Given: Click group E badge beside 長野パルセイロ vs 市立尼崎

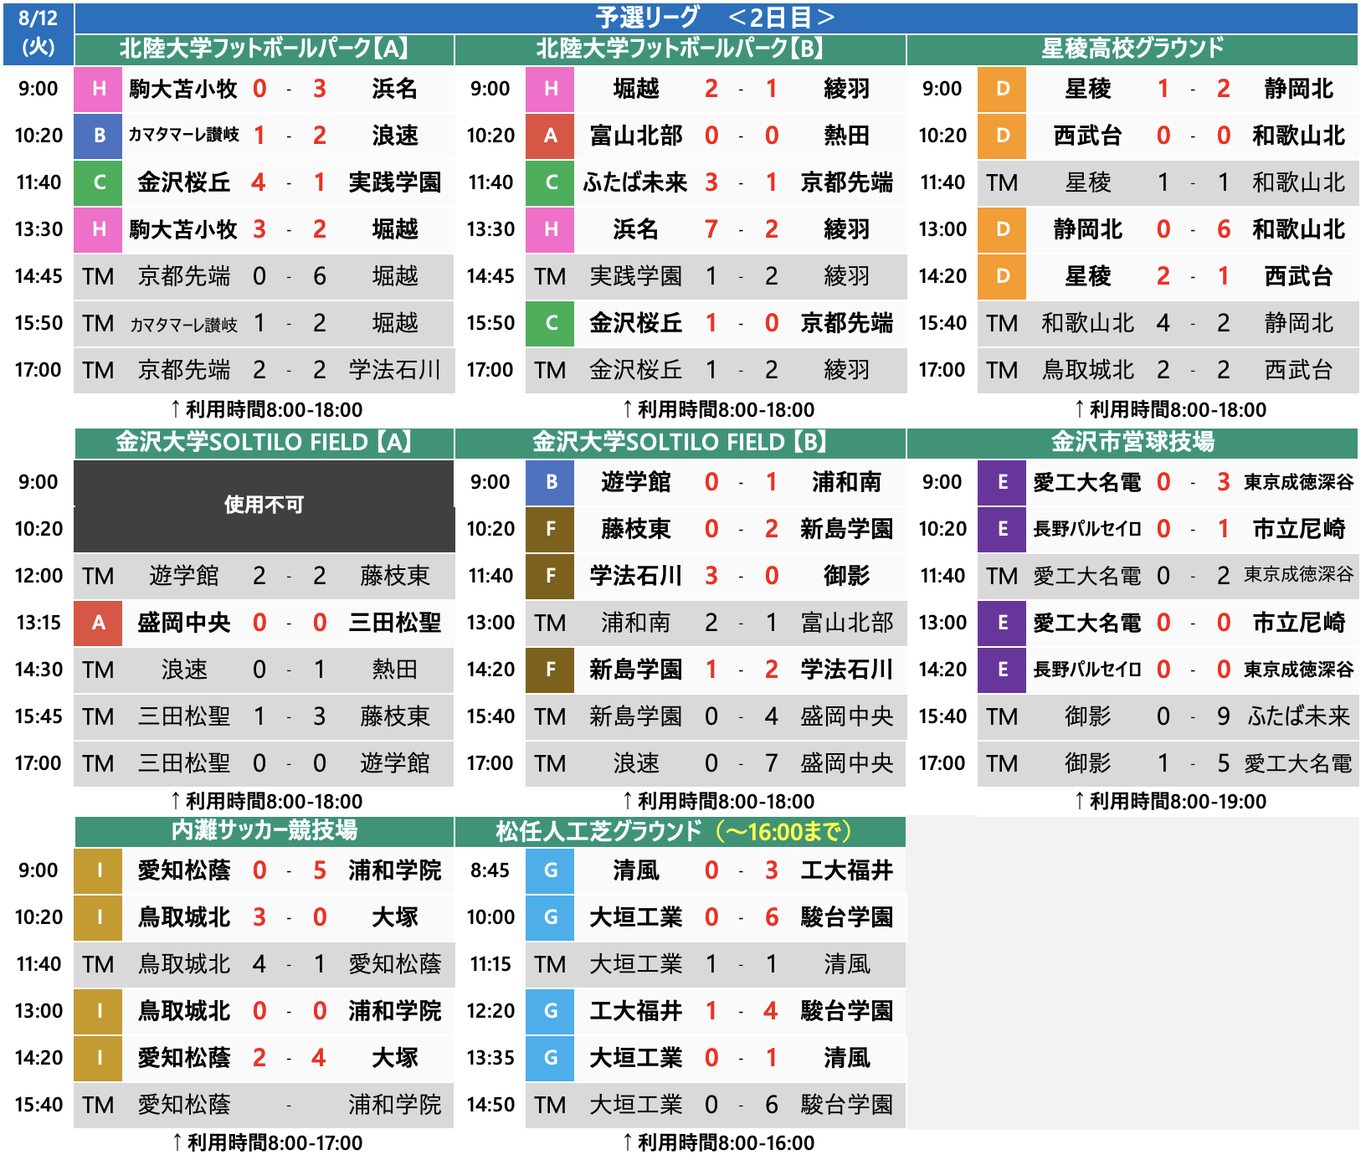Looking at the screenshot, I should coord(1003,529).
